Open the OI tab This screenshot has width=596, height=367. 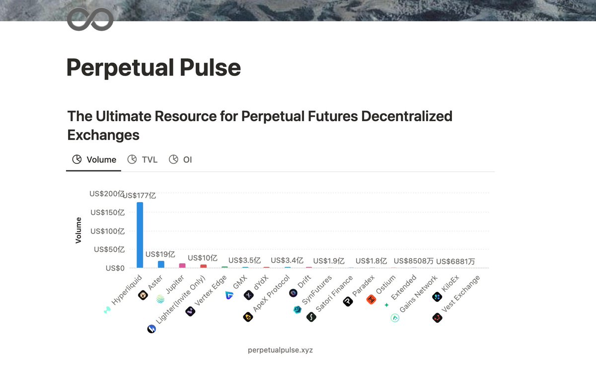click(x=181, y=159)
